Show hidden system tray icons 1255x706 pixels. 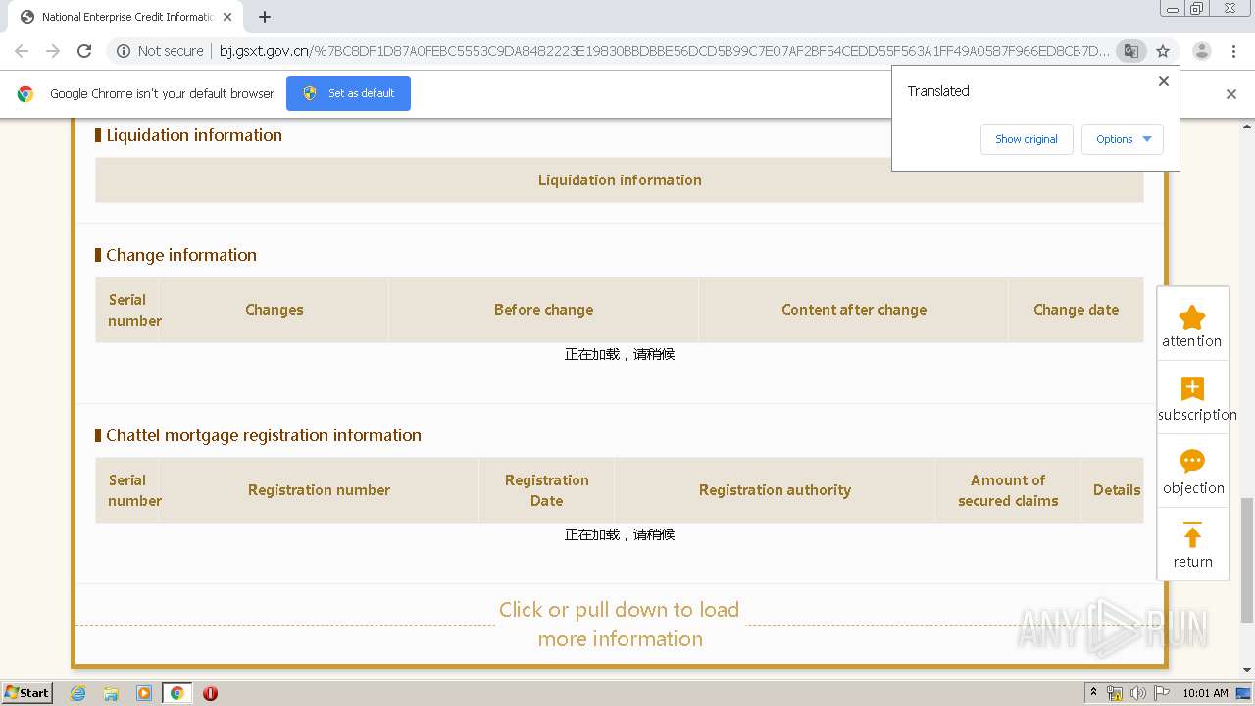point(1093,693)
